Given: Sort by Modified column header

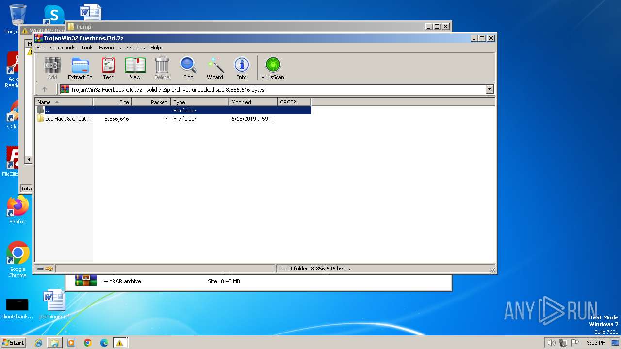Looking at the screenshot, I should 253,102.
